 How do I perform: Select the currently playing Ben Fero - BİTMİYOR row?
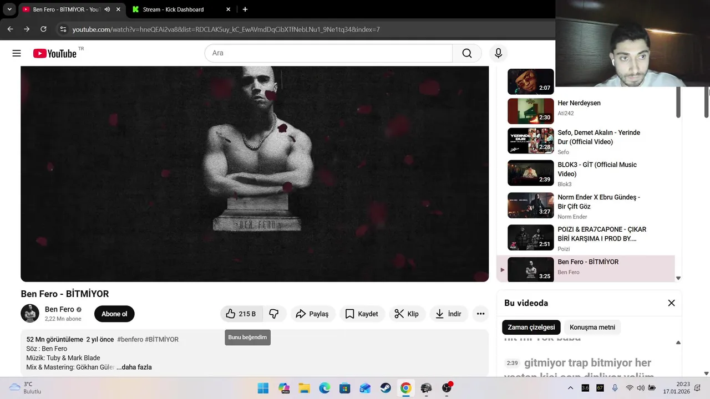(x=586, y=269)
